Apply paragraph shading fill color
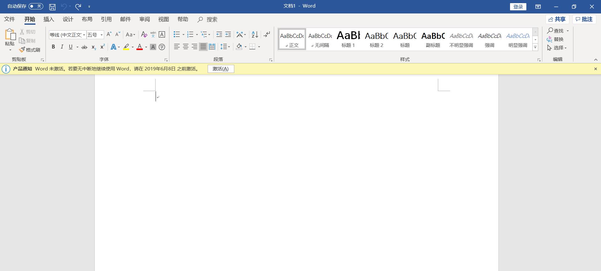 click(x=239, y=47)
